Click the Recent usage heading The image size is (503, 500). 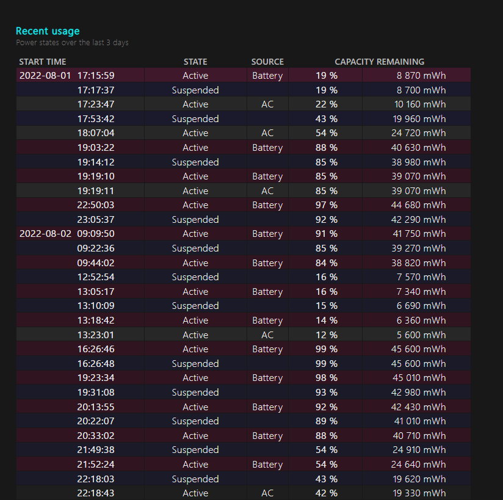[48, 31]
